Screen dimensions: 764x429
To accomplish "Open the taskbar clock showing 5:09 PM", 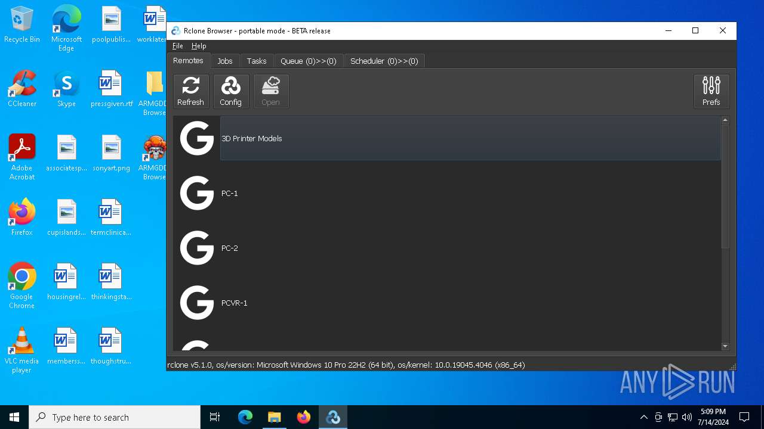I will (x=713, y=417).
